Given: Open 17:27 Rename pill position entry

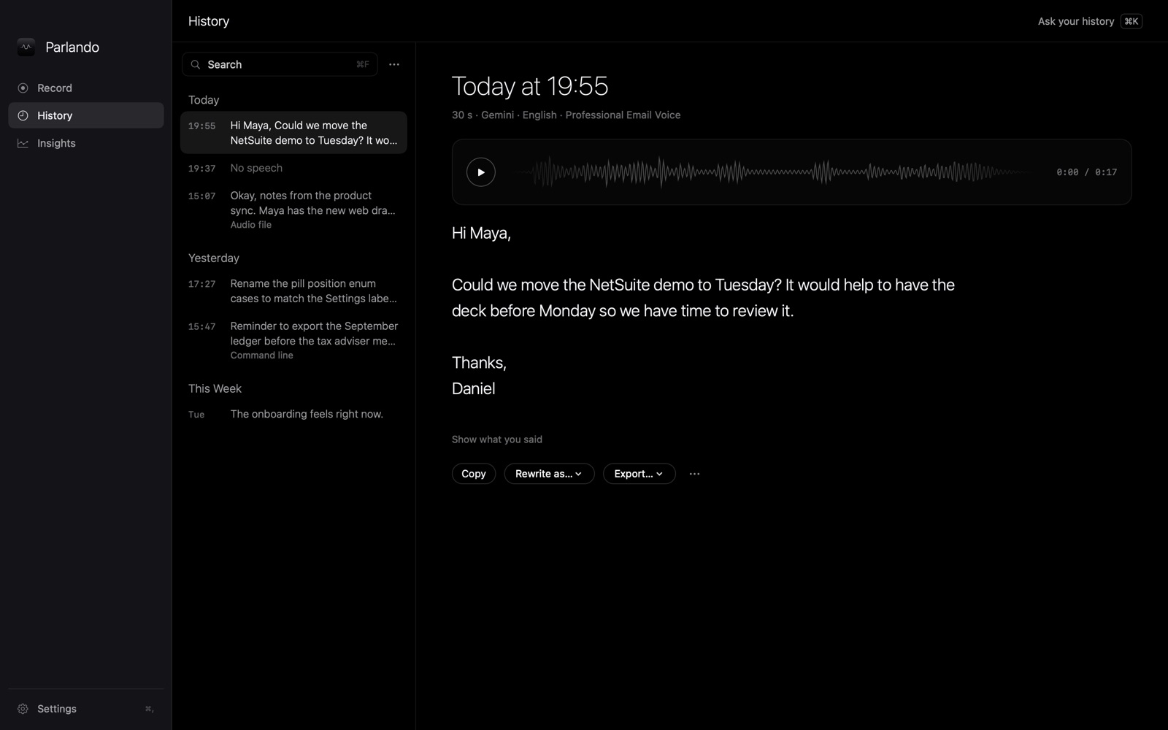Looking at the screenshot, I should (x=293, y=291).
